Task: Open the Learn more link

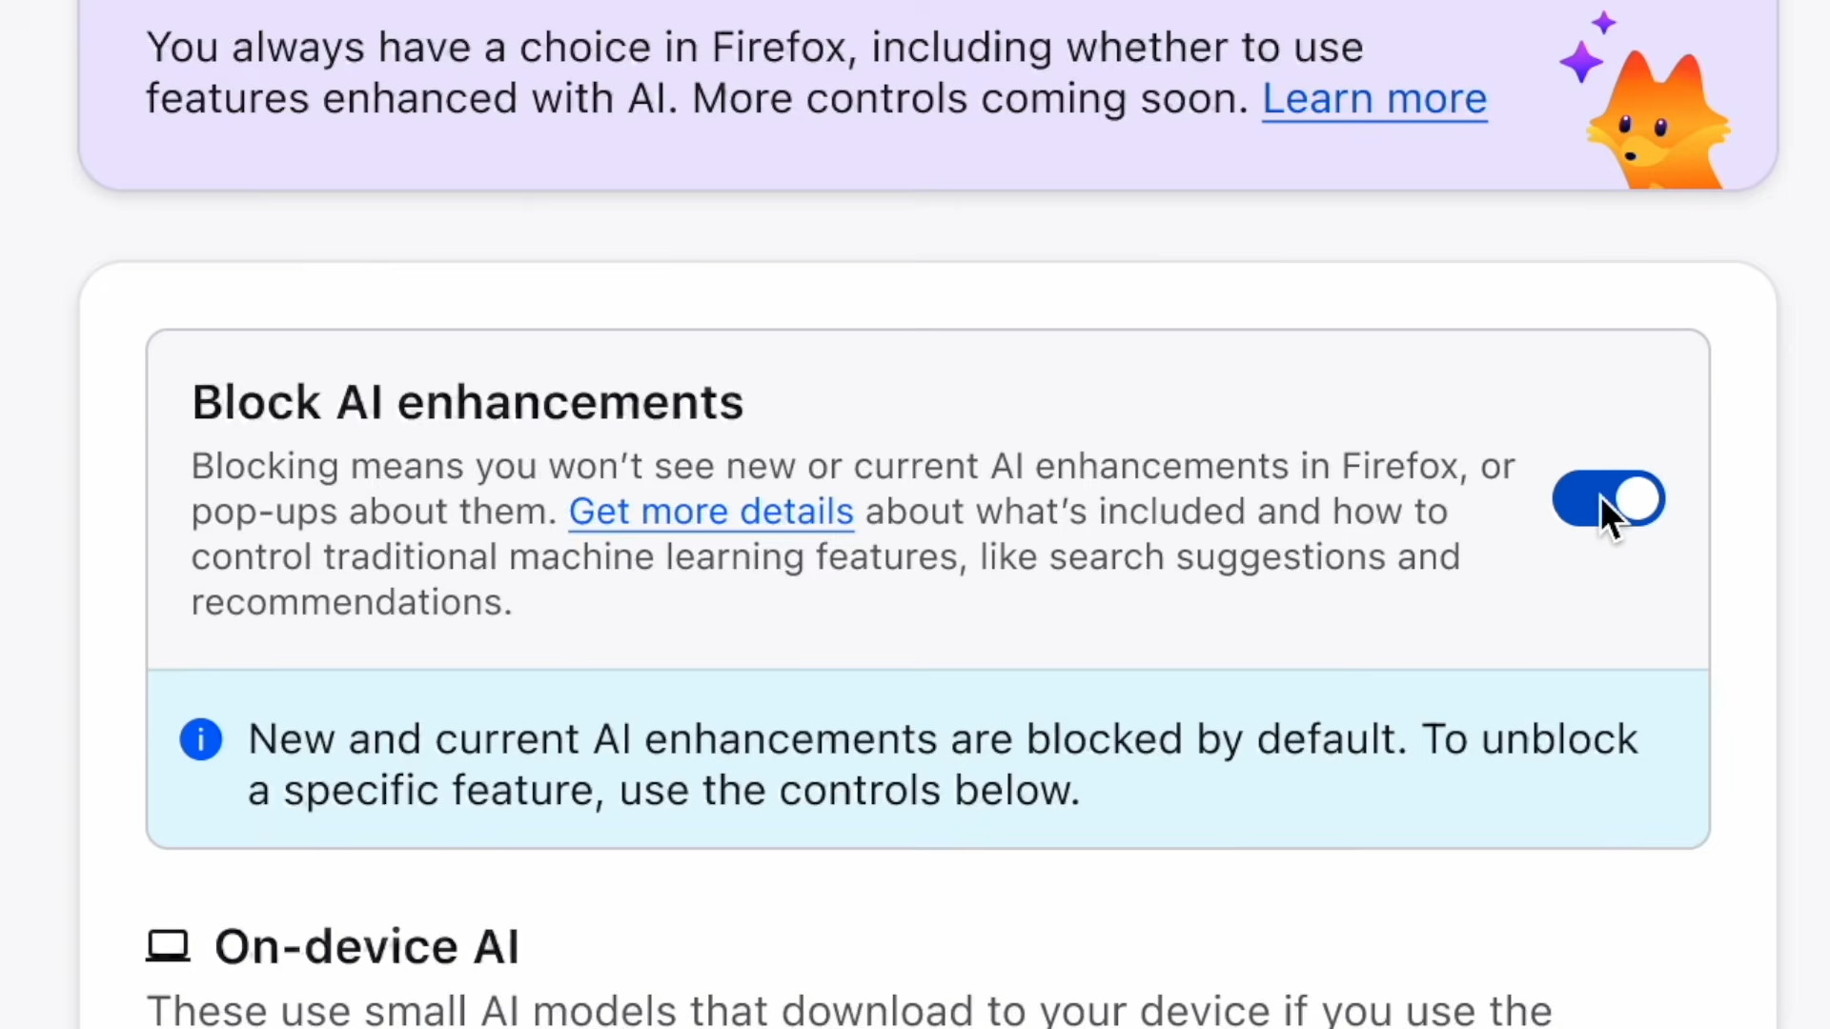Action: pos(1374,98)
